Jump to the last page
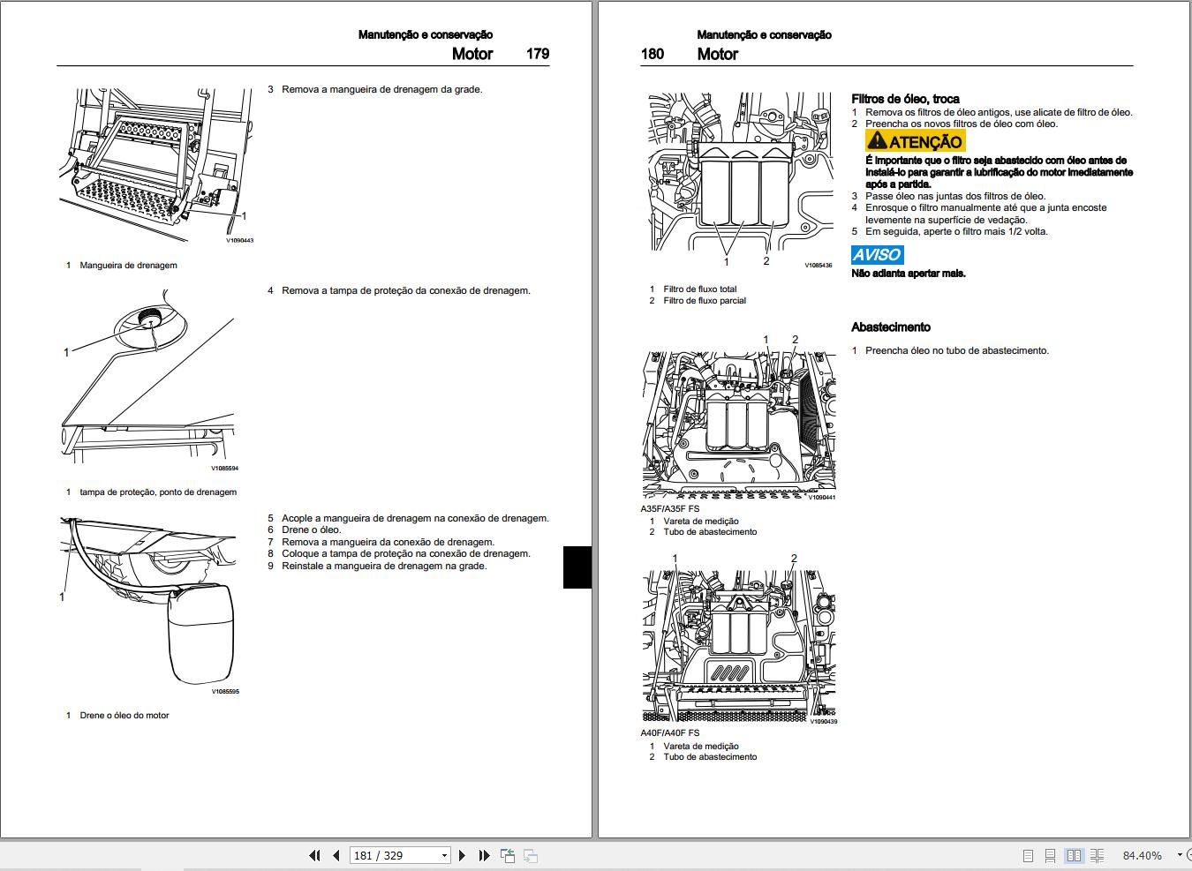 point(484,855)
